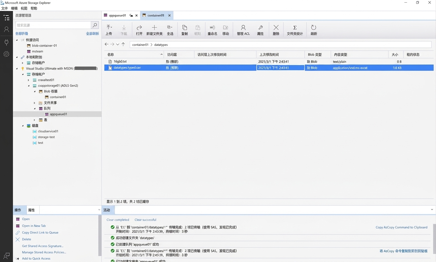Expand the 表 (tables) node
The height and width of the screenshot is (262, 436).
(34, 120)
